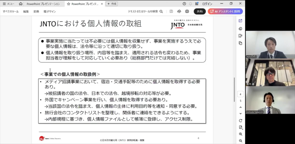
Task: Click the ログイン sign-in link
Action: click(207, 4)
